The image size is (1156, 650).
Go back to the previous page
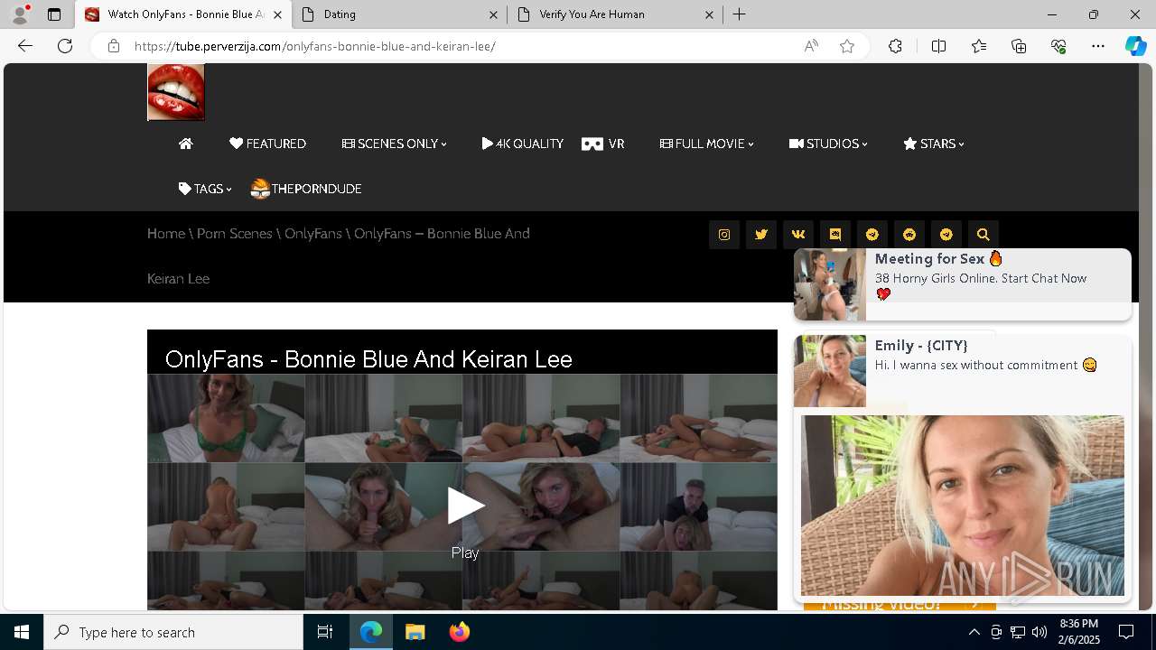click(25, 46)
